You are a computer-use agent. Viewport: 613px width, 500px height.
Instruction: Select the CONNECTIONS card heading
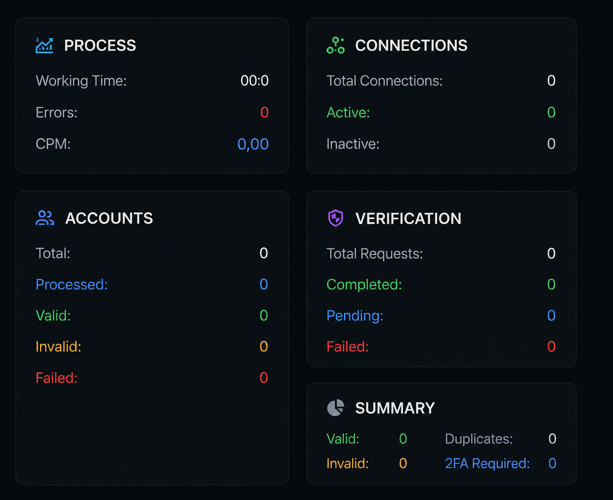tap(411, 45)
